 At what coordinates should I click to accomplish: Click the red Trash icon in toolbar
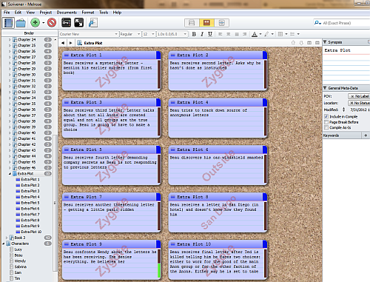(52, 23)
